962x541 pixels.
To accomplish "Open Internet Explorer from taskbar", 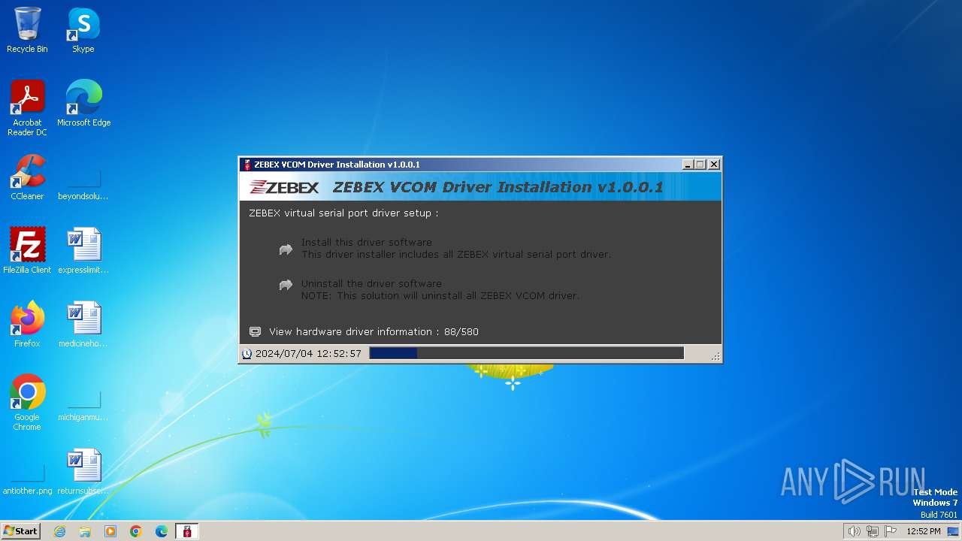I will (59, 531).
